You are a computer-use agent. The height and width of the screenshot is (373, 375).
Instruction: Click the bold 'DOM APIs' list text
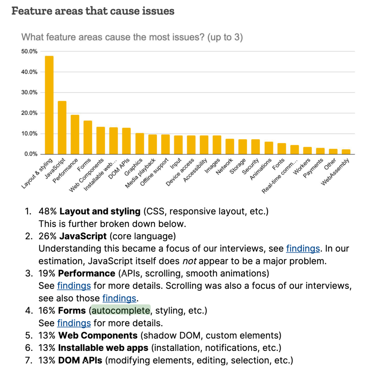click(80, 361)
